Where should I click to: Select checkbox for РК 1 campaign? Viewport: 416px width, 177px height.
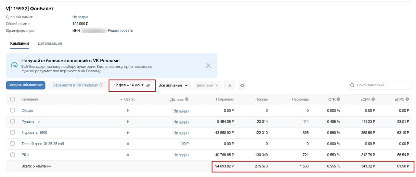[13, 155]
